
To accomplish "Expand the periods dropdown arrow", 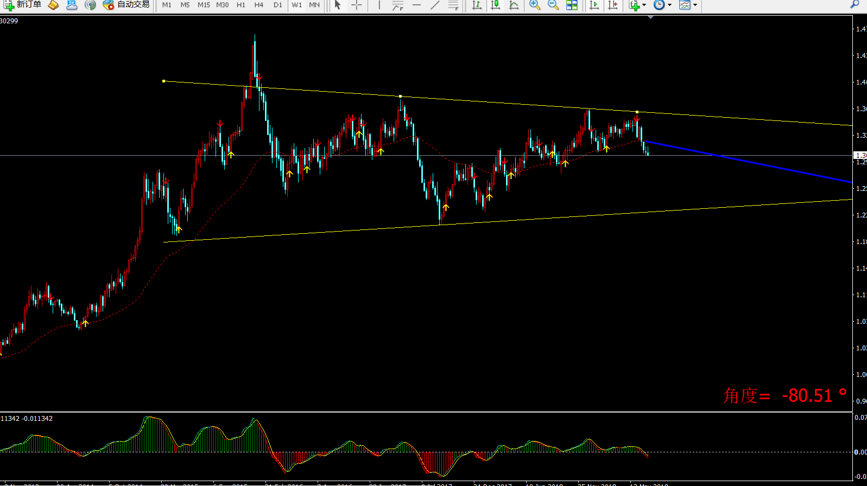I will click(x=669, y=5).
